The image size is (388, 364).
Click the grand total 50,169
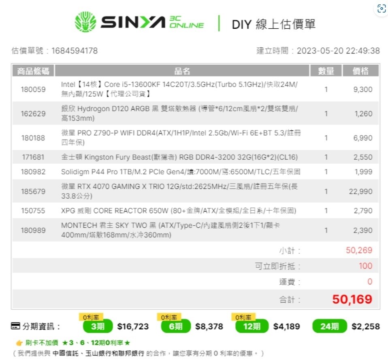[352, 300]
